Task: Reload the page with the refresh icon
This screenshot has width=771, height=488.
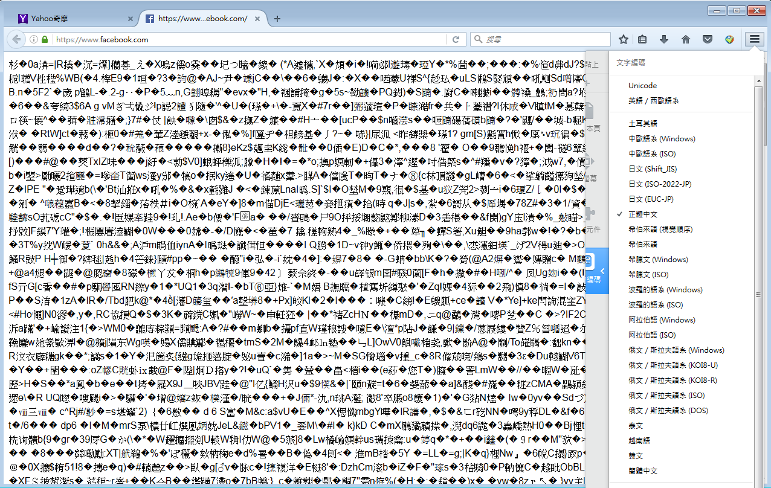Action: (x=456, y=39)
